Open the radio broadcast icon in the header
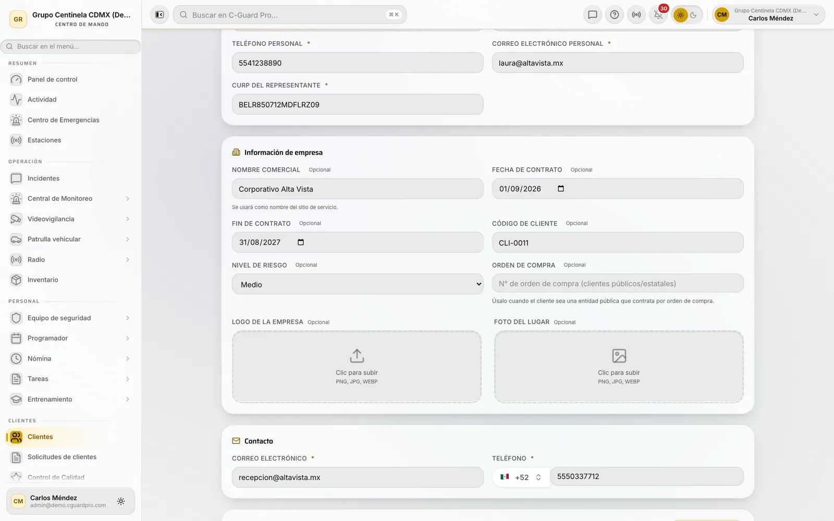The image size is (834, 521). click(636, 15)
